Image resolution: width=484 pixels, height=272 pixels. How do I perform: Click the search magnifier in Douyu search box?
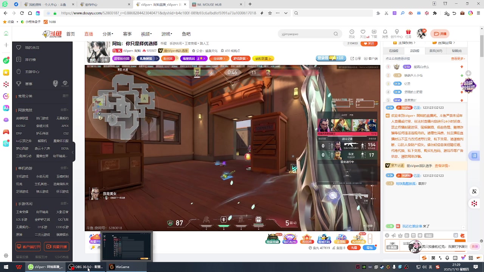335,34
